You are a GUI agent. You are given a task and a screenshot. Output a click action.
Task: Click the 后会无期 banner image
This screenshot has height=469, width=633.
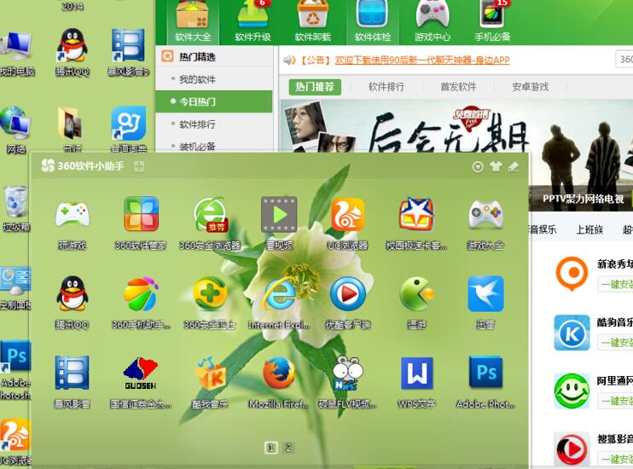pos(456,126)
